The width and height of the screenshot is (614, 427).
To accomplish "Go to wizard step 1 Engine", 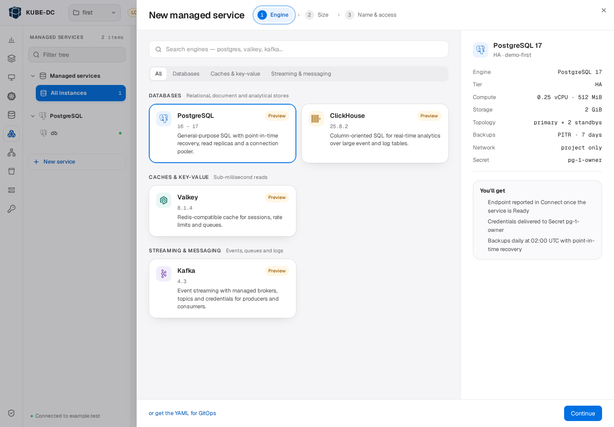I will 274,15.
